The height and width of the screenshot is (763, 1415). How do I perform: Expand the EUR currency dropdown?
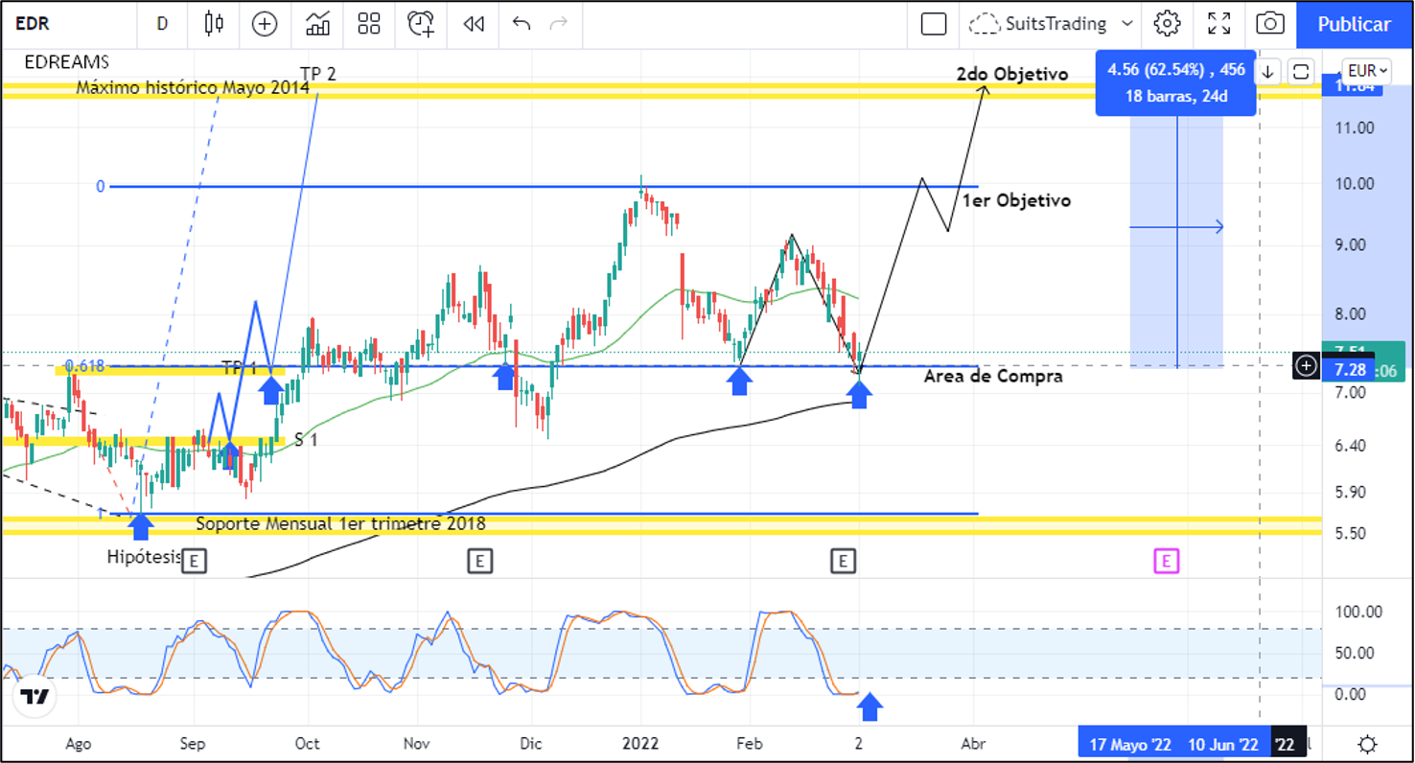1366,71
